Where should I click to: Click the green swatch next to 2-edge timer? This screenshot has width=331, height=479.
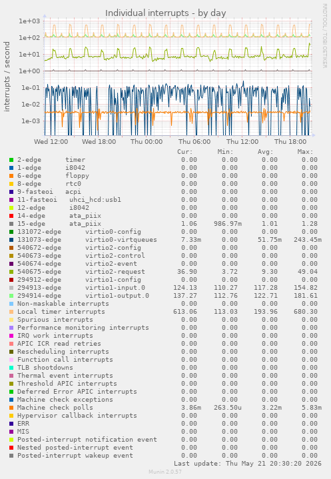click(11, 160)
